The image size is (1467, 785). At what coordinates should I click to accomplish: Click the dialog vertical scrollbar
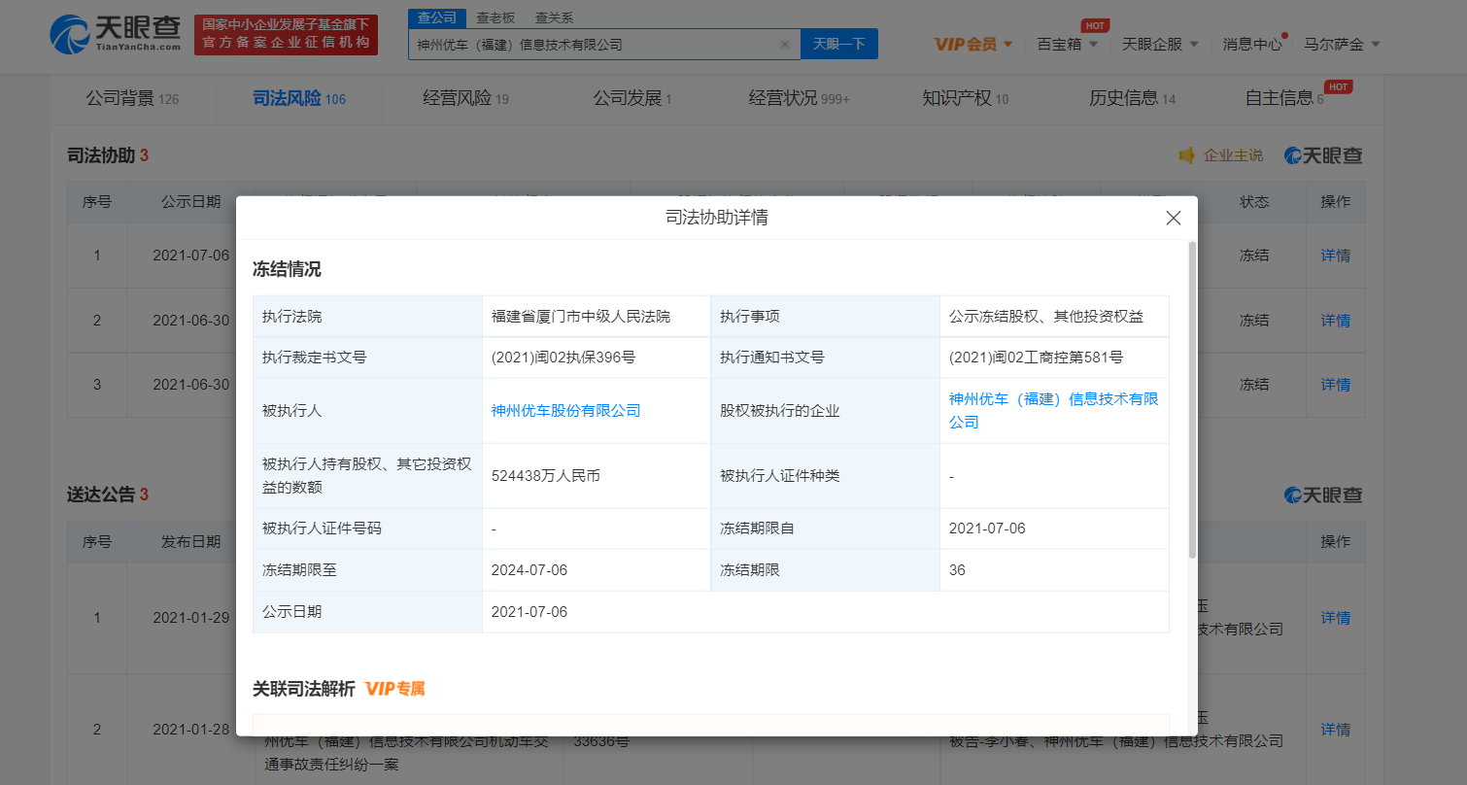[x=1192, y=398]
